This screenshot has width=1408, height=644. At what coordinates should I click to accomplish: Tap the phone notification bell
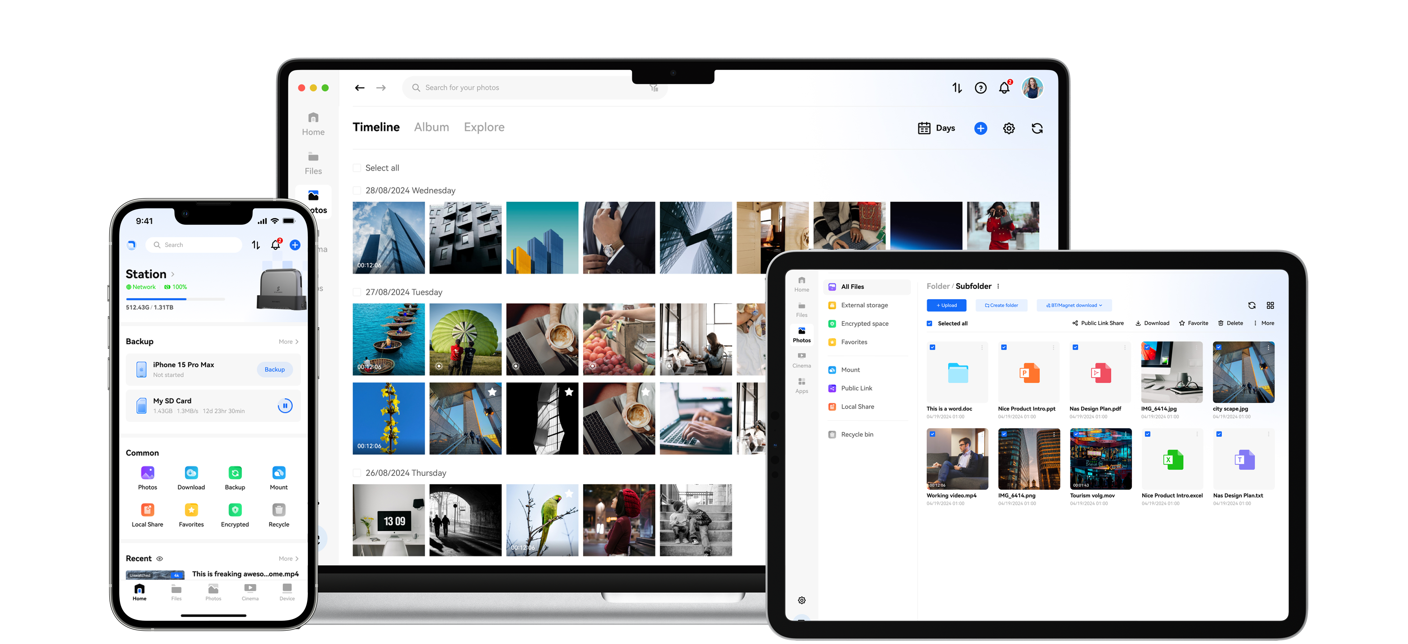point(276,245)
